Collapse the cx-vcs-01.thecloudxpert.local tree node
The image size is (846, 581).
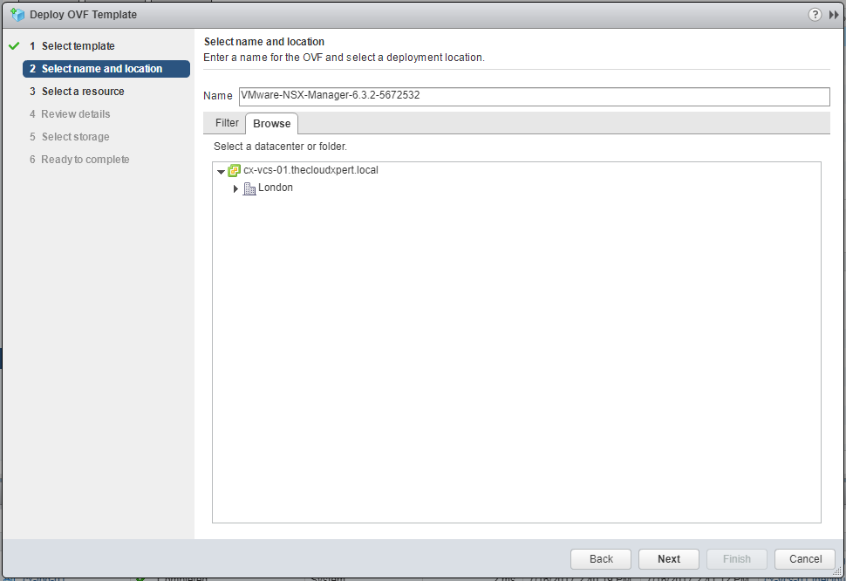[221, 172]
